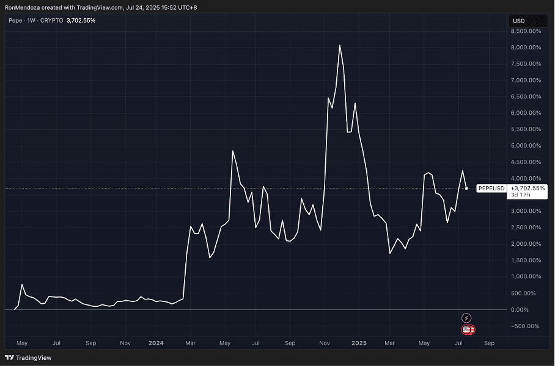
Task: Click the 2,000.00% label on price axis
Action: tap(526, 244)
